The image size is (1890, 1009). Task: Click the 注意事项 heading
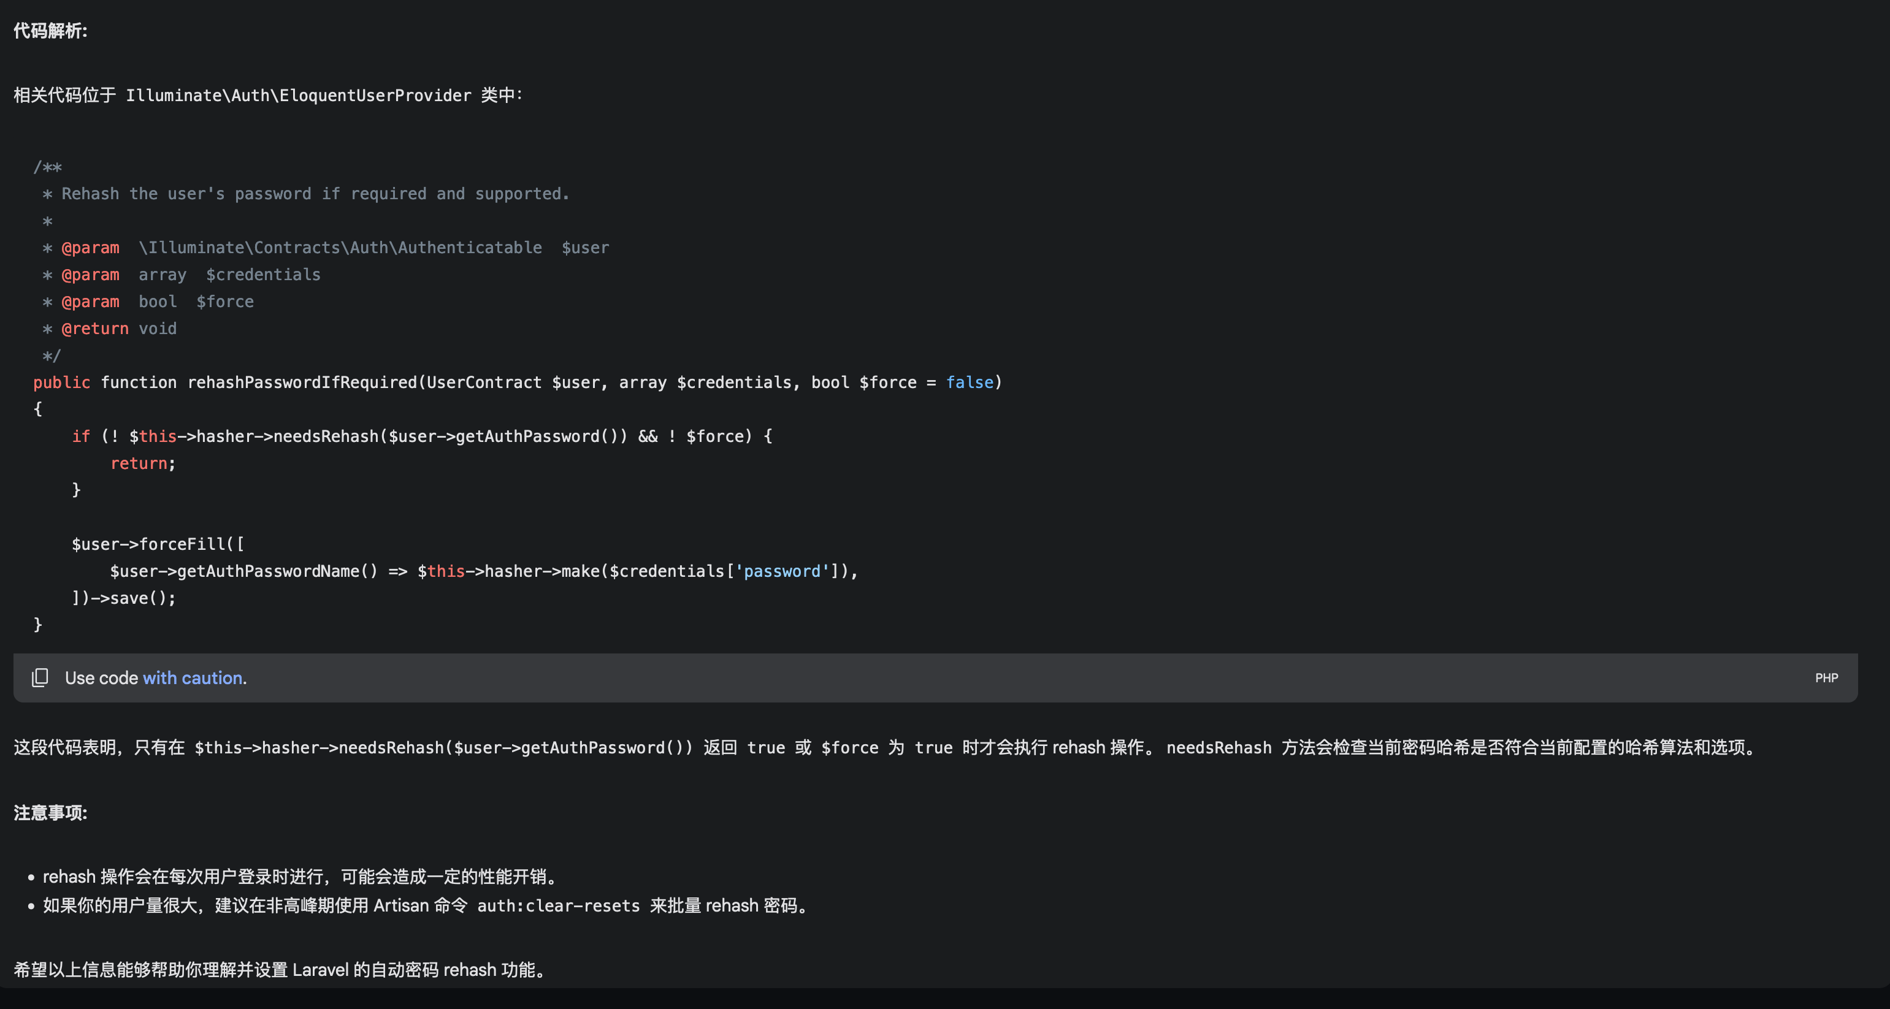(x=50, y=812)
